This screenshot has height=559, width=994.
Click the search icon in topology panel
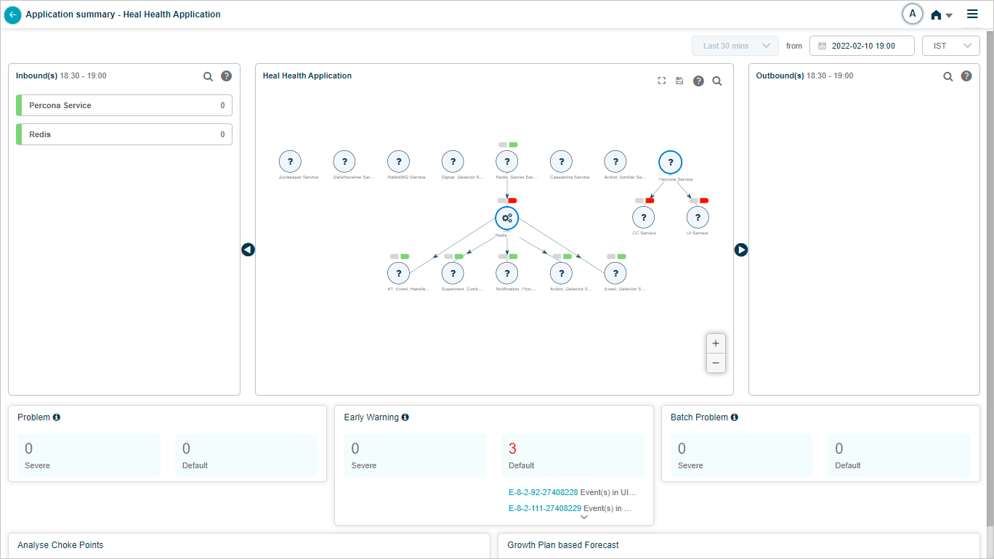[717, 81]
